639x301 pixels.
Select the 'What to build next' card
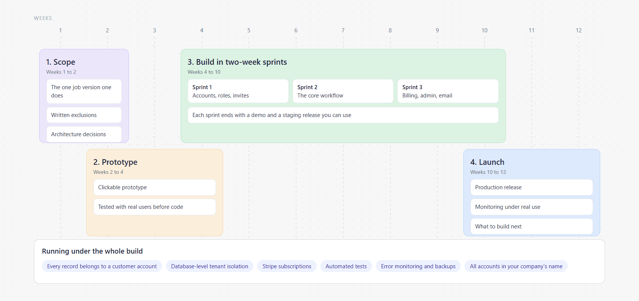click(x=532, y=227)
